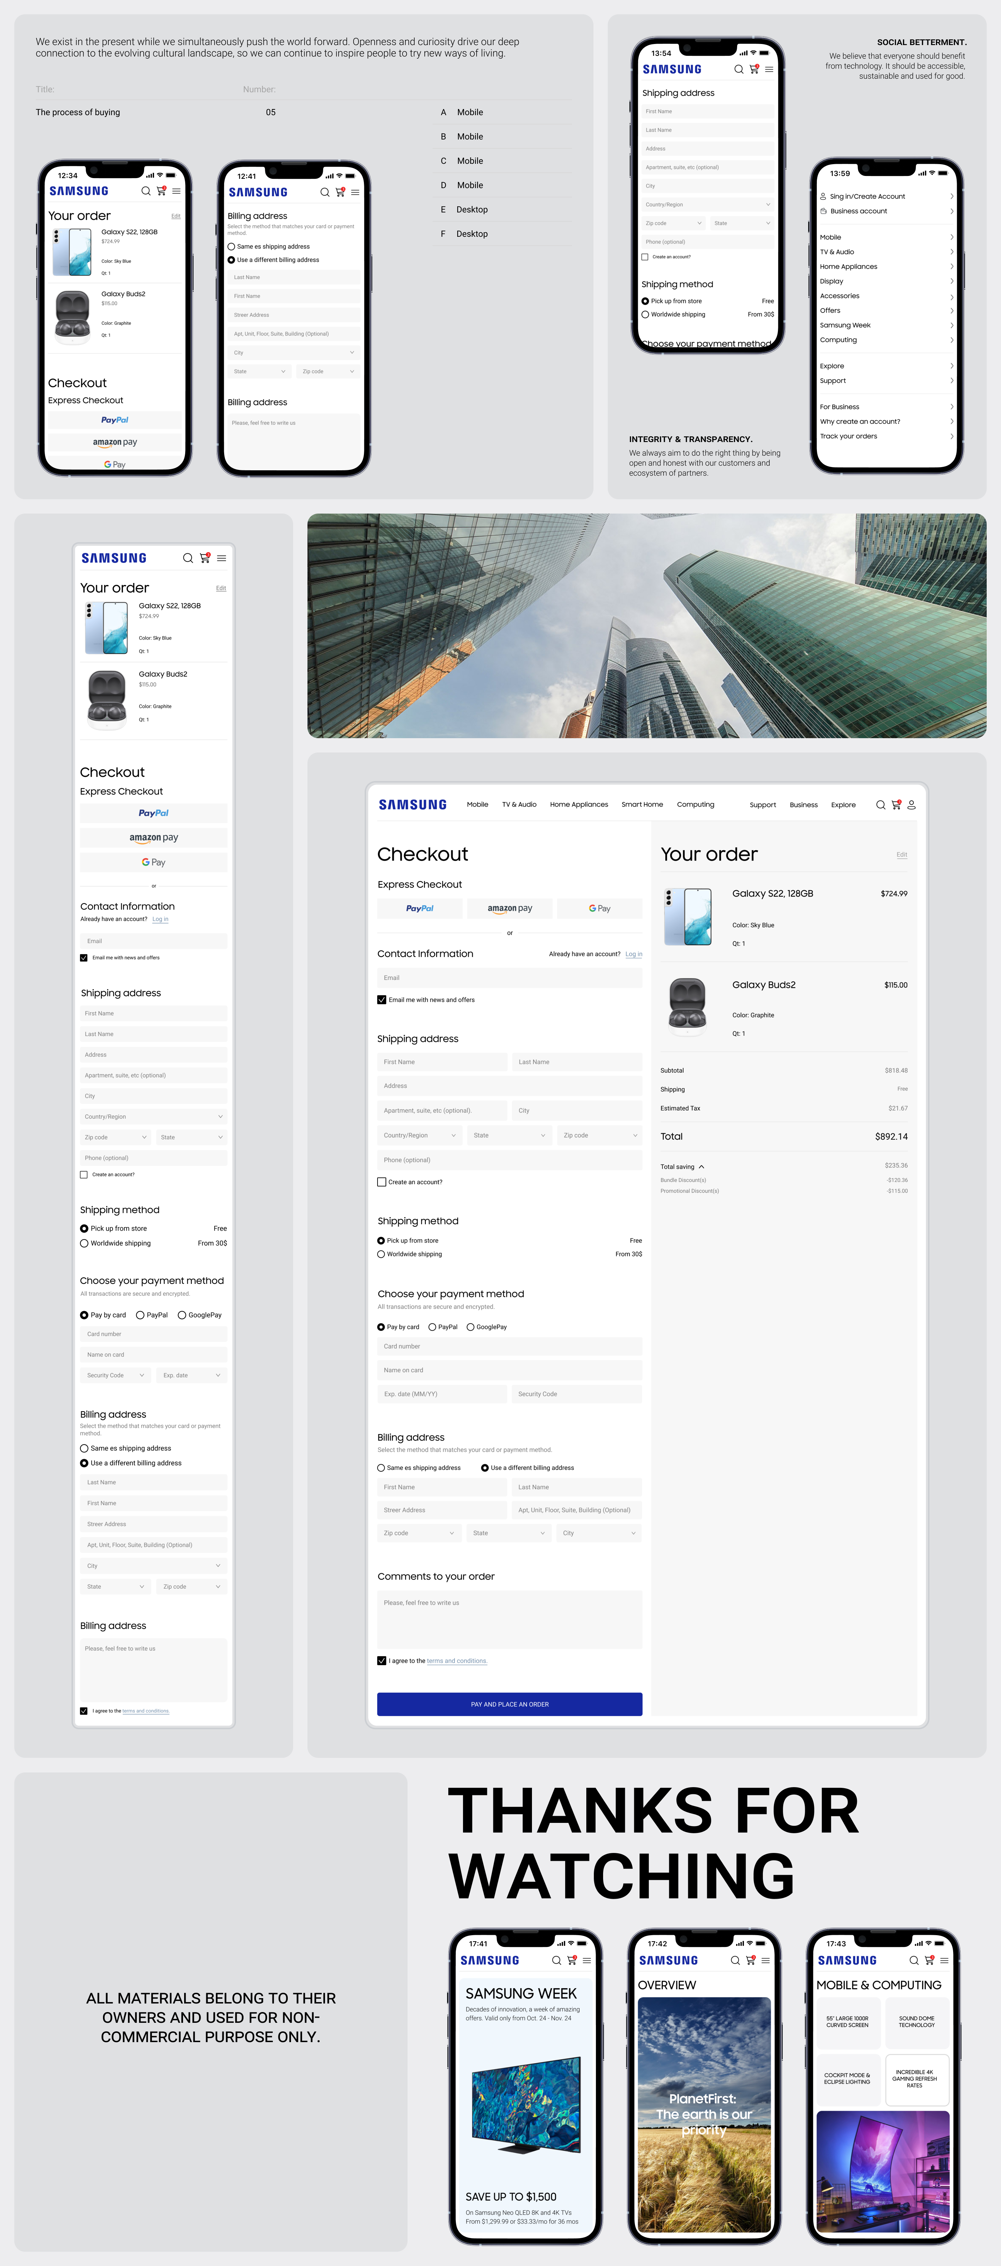Viewport: 1001px width, 2266px height.
Task: Open Home Appliances in desktop navigation
Action: click(x=579, y=805)
